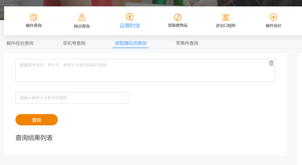
Task: Open 邮件保价 label
Action: [273, 26]
